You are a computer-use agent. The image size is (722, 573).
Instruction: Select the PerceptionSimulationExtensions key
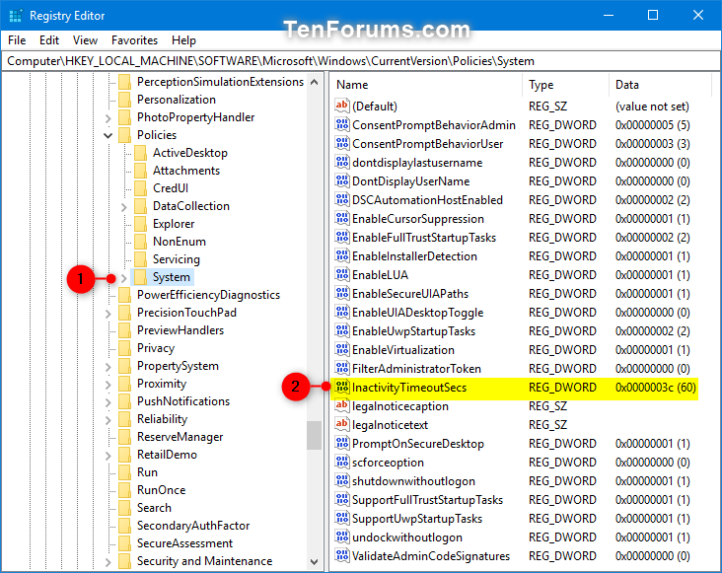221,82
